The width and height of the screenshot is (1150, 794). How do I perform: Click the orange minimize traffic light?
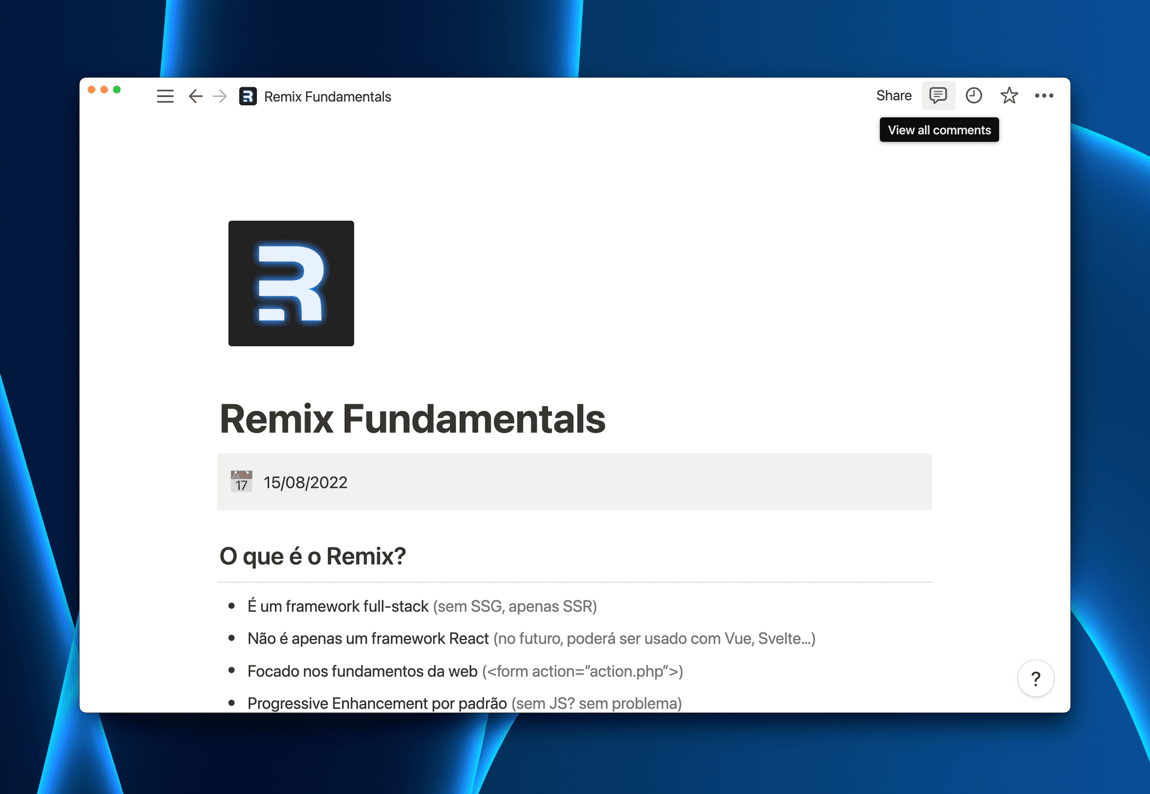click(105, 90)
